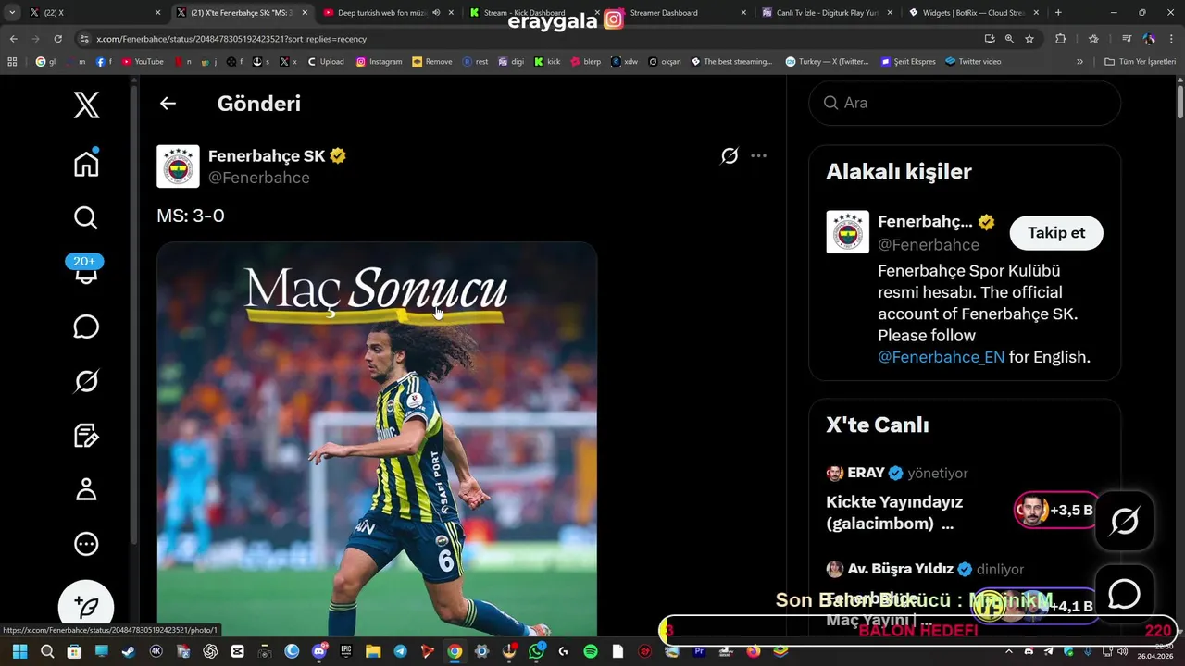Open Chrome extensions puzzle icon
This screenshot has width=1185, height=666.
(x=1061, y=39)
